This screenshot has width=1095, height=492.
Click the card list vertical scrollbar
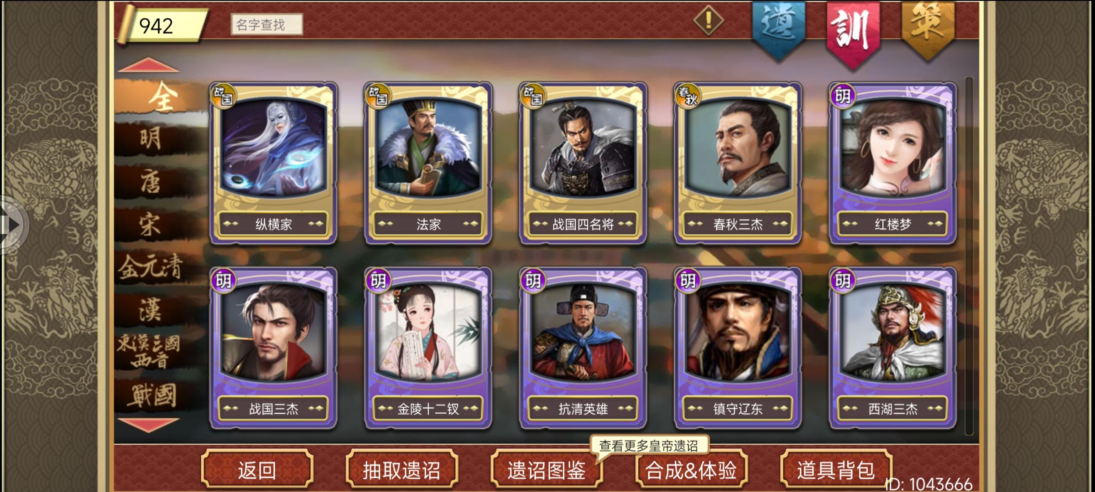pos(969,256)
